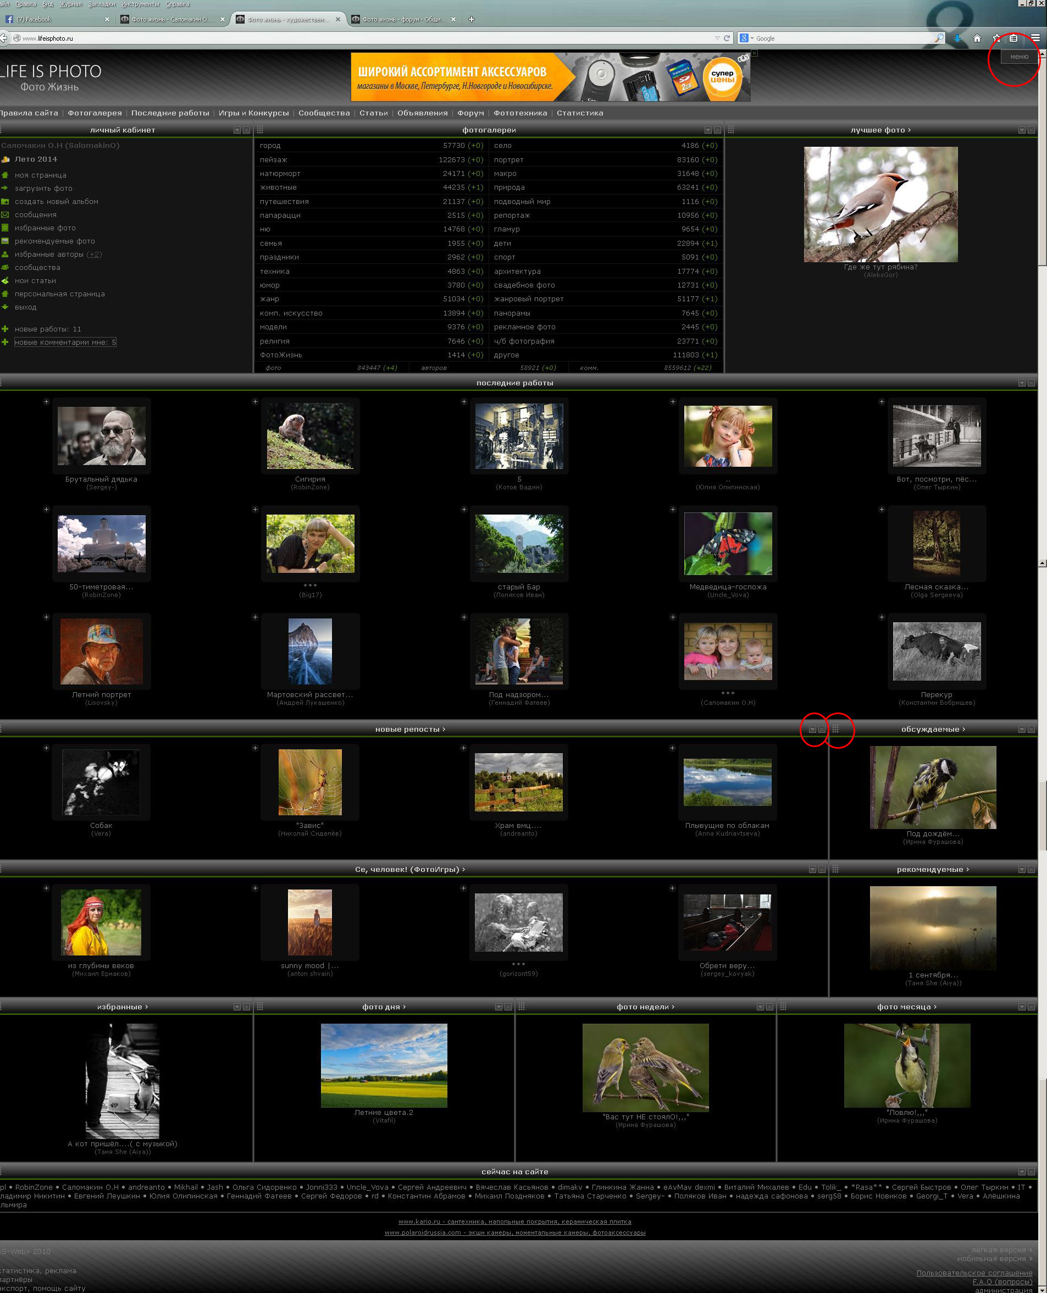Collapse the 'фото дня' panel with its arrow
The width and height of the screenshot is (1047, 1293).
click(x=498, y=1007)
